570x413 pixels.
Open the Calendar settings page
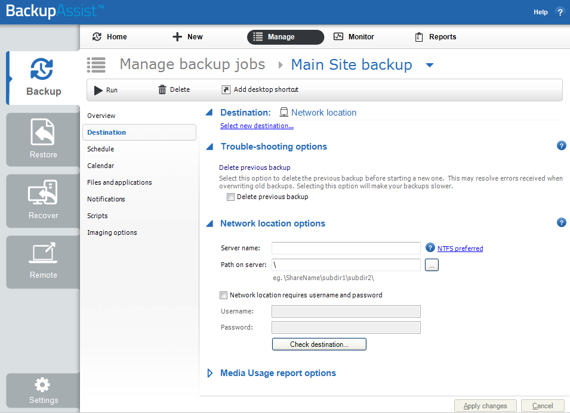[x=100, y=166]
